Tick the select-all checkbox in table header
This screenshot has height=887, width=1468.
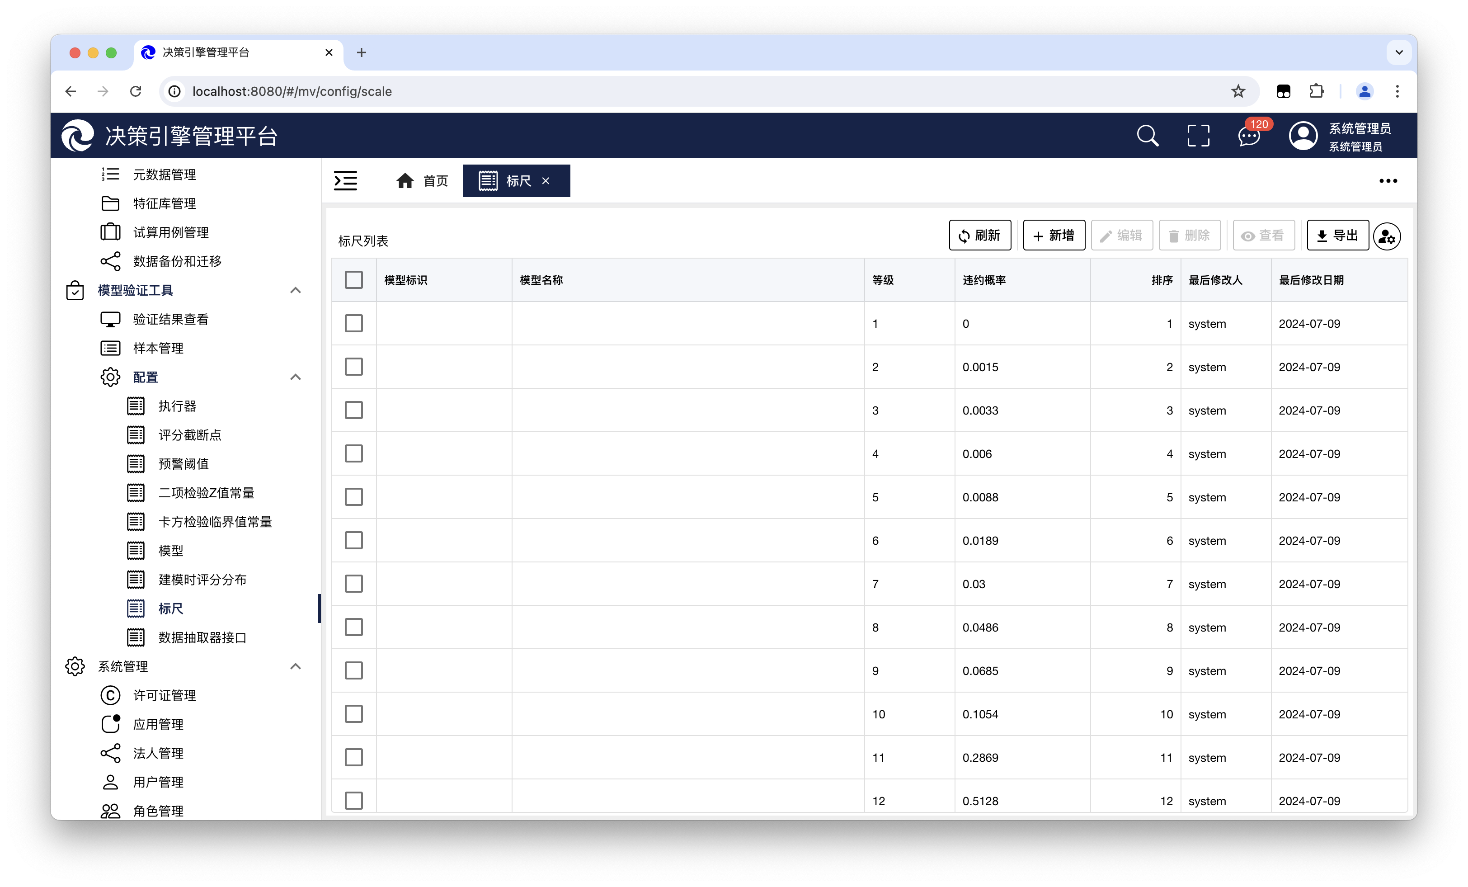[x=354, y=279]
